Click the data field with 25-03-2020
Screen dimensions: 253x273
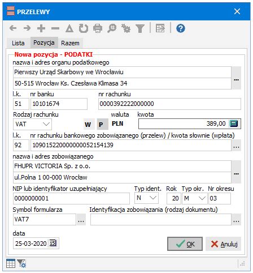pyautogui.click(x=31, y=244)
